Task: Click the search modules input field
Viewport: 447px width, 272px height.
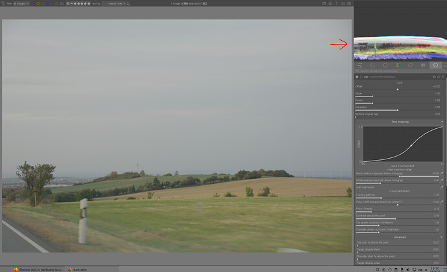Action: pos(396,71)
